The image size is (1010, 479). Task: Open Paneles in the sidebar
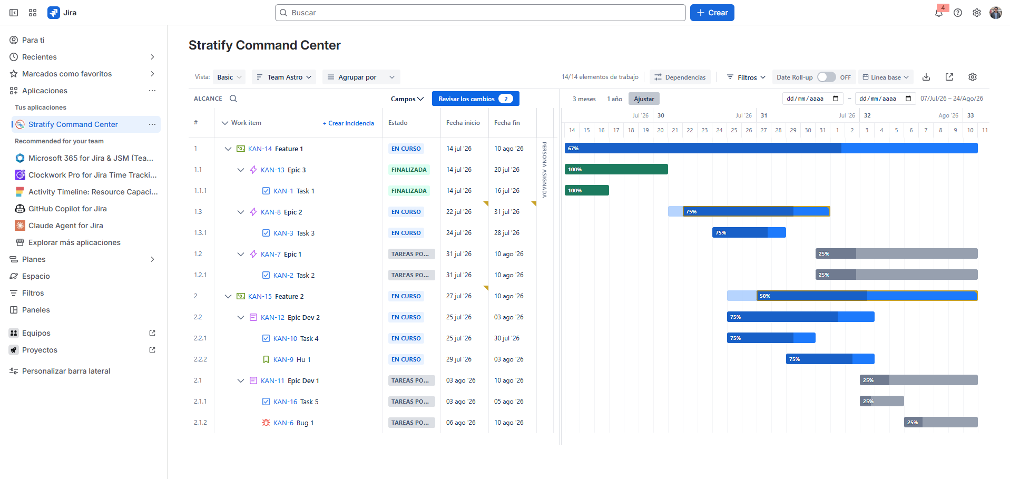click(x=36, y=310)
